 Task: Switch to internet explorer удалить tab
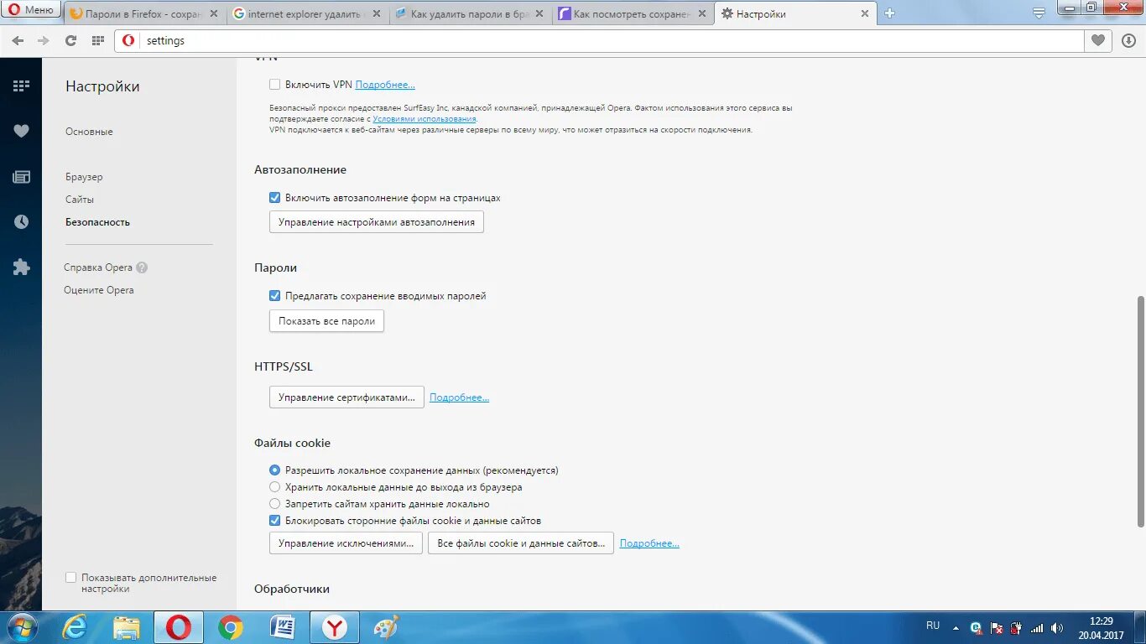point(306,13)
